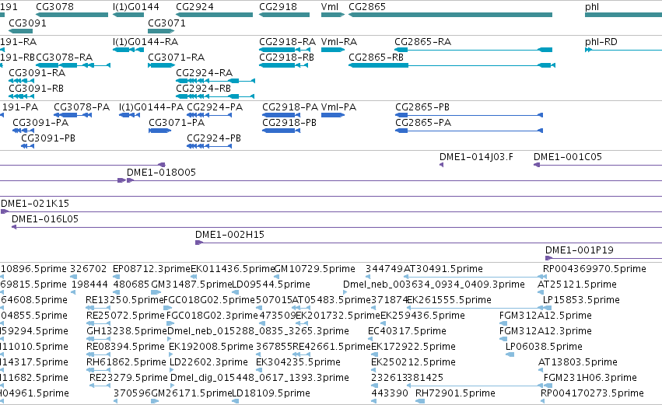Click the CG3091-RB transcript label

pyautogui.click(x=37, y=89)
